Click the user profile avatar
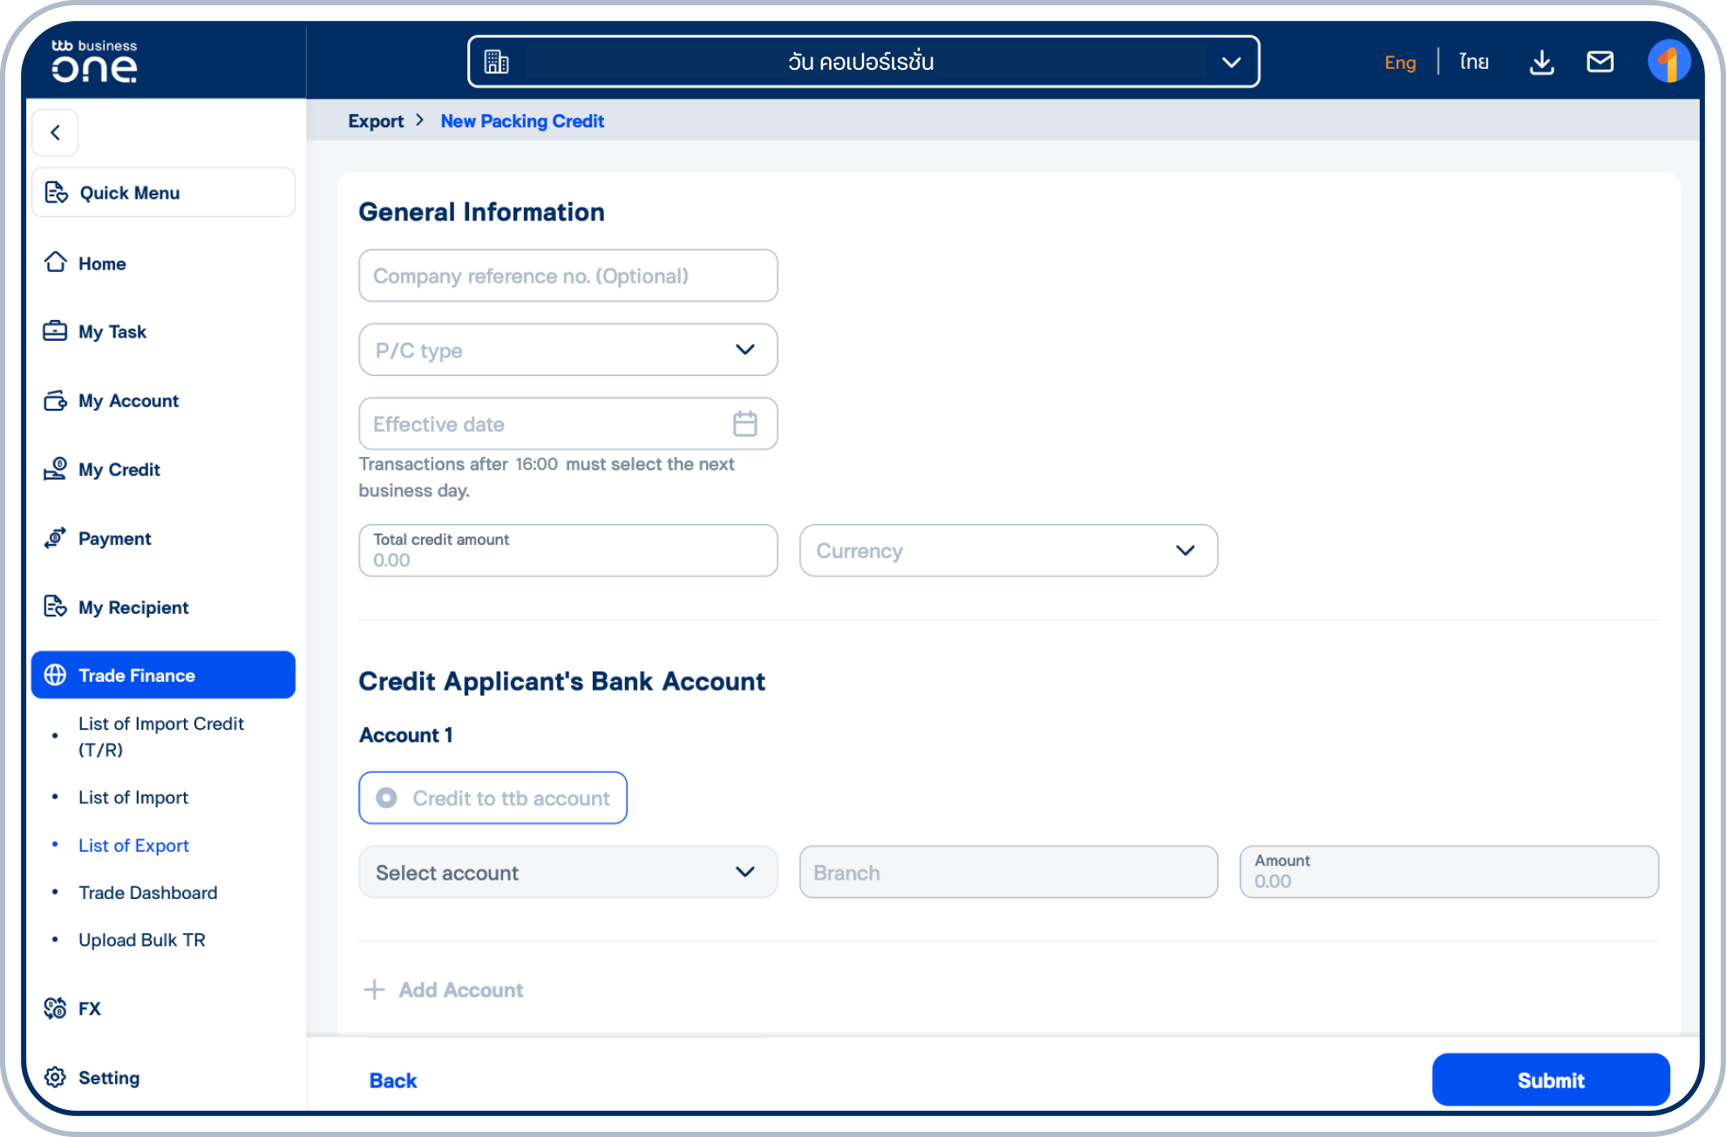The height and width of the screenshot is (1137, 1726). (1668, 62)
